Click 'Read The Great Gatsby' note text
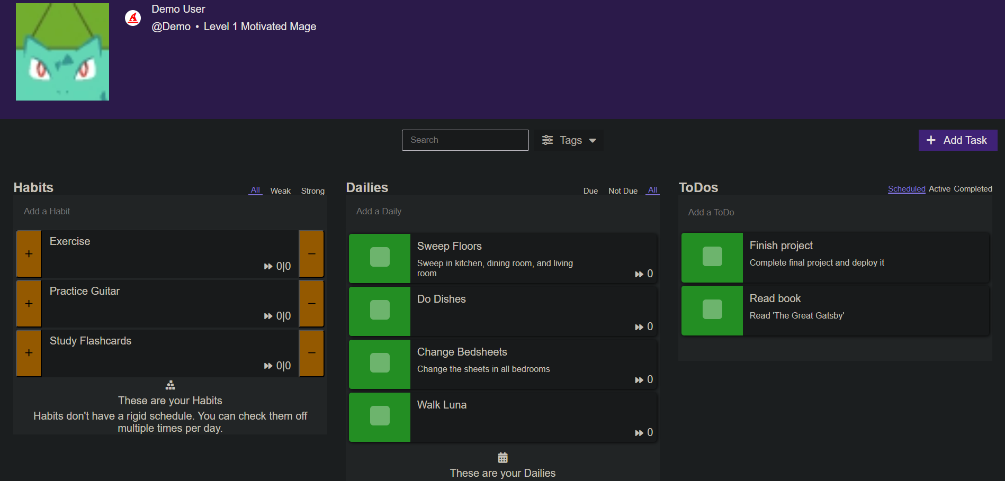This screenshot has width=1005, height=481. pyautogui.click(x=797, y=315)
